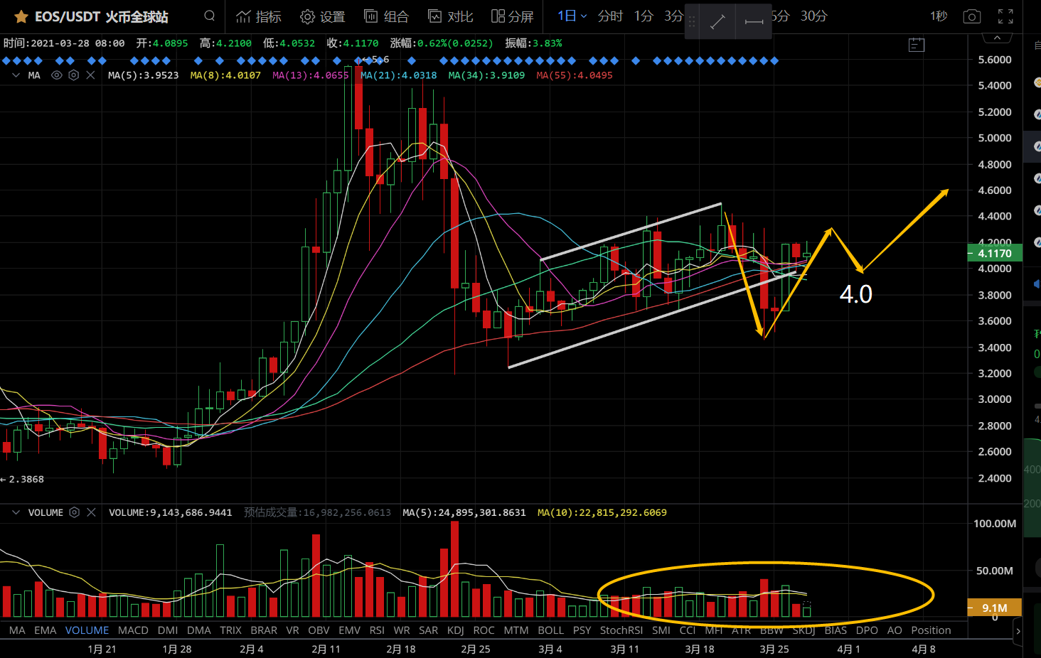Select the MTM indicator

click(516, 630)
